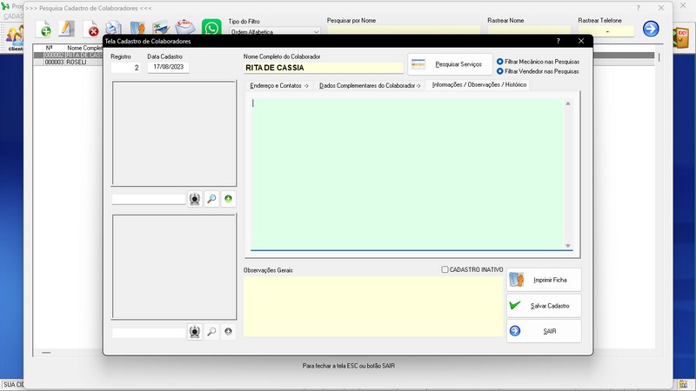Click the green add new record icon
Viewport: 696px width, 391px height.
pos(42,30)
